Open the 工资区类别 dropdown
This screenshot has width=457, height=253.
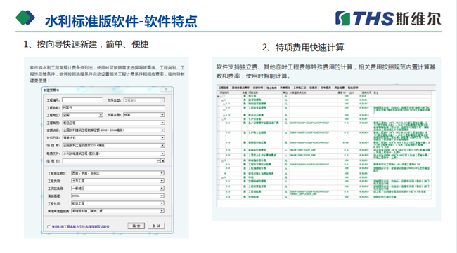click(x=162, y=189)
